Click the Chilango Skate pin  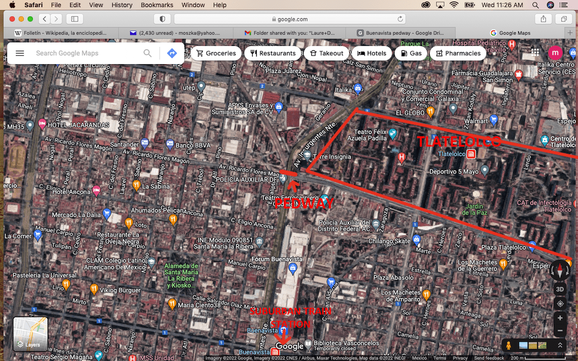pyautogui.click(x=416, y=240)
